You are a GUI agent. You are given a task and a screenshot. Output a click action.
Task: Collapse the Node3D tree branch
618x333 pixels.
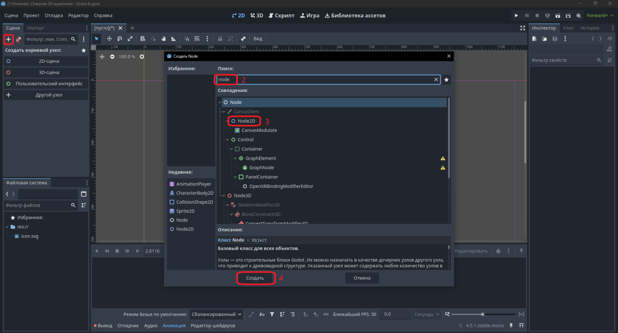click(x=224, y=196)
